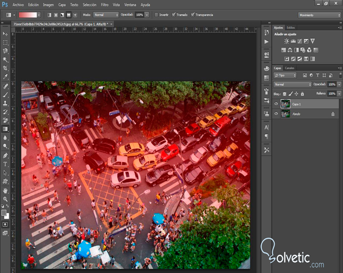343x273 pixels.
Task: Select the Move tool in the toolbar
Action: 5,34
